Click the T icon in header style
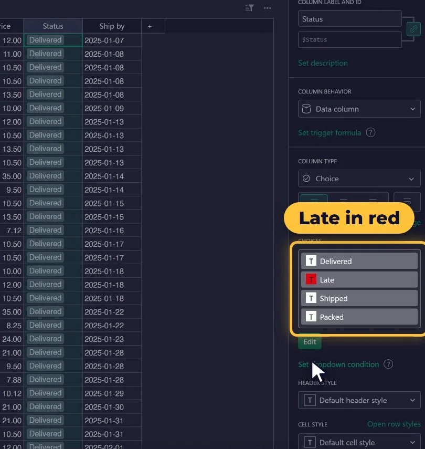 tap(310, 400)
